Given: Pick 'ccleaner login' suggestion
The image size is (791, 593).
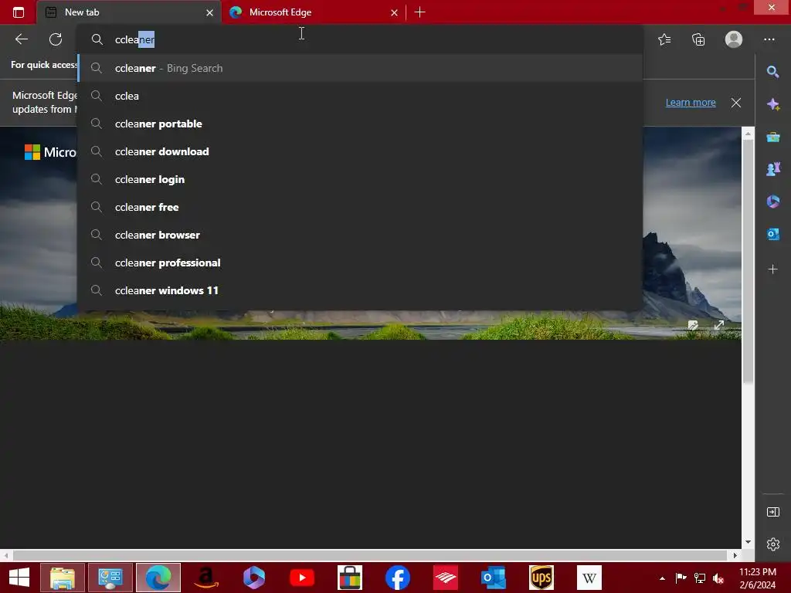Looking at the screenshot, I should 360,179.
